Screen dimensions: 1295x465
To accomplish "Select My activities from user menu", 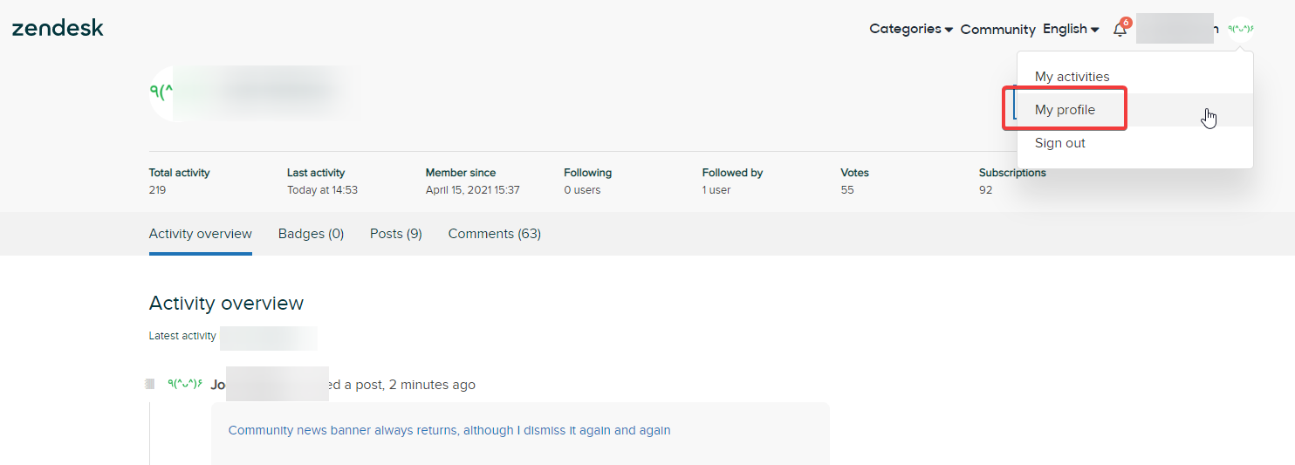I will [x=1072, y=77].
